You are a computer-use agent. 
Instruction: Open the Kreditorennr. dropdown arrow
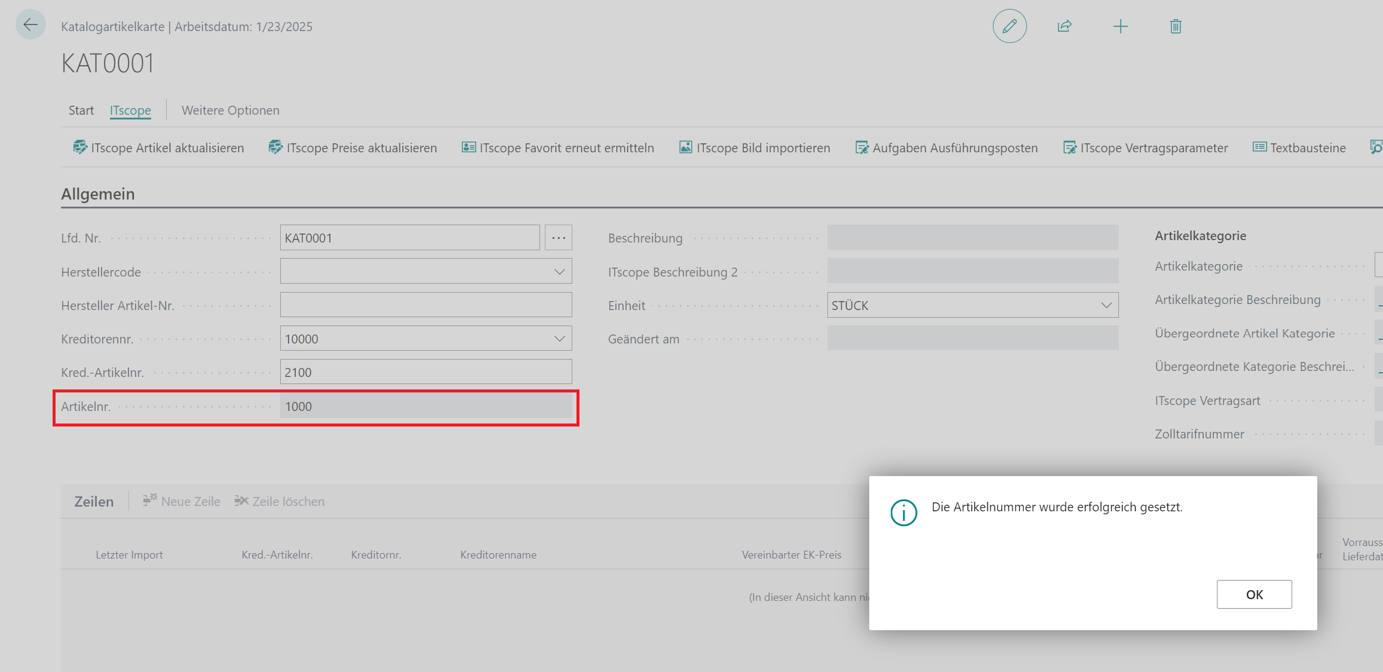[559, 339]
